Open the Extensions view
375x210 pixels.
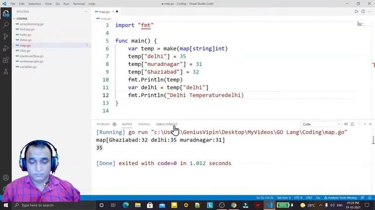click(6, 60)
